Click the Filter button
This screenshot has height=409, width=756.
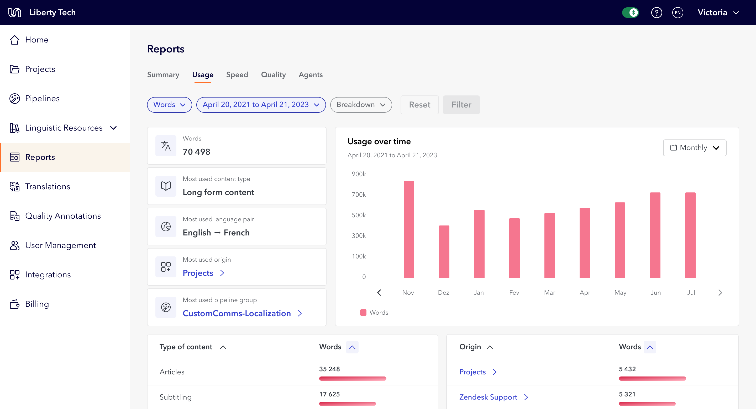[x=461, y=105]
